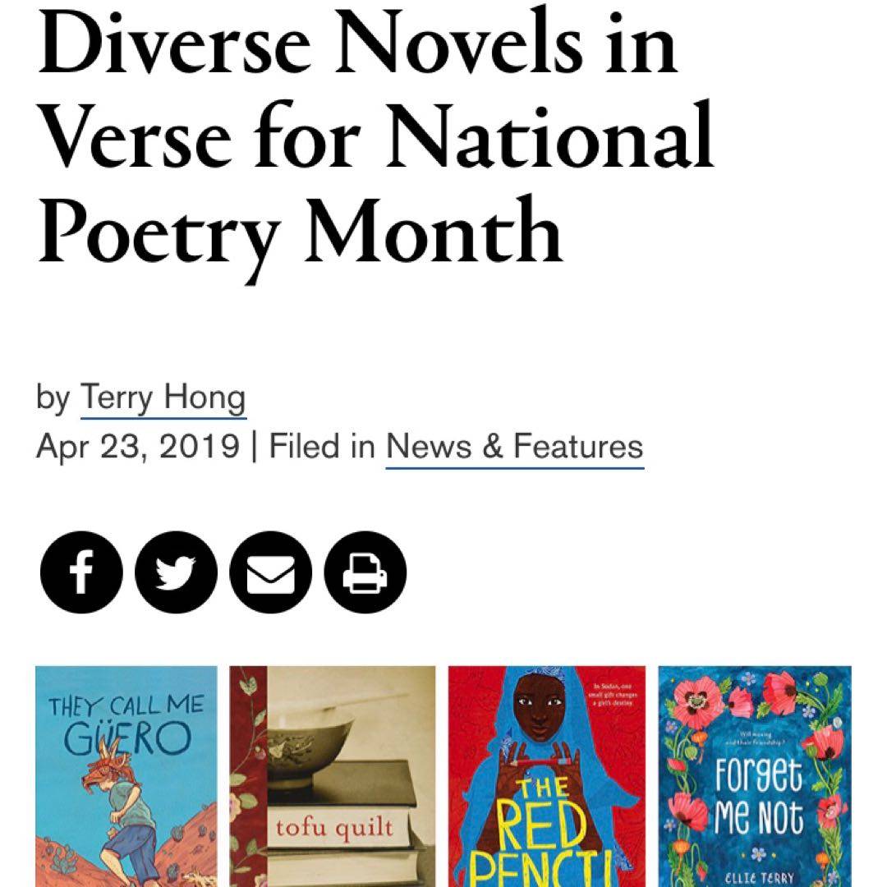Click the printer icon to print
Screen dimensions: 887x887
365,572
